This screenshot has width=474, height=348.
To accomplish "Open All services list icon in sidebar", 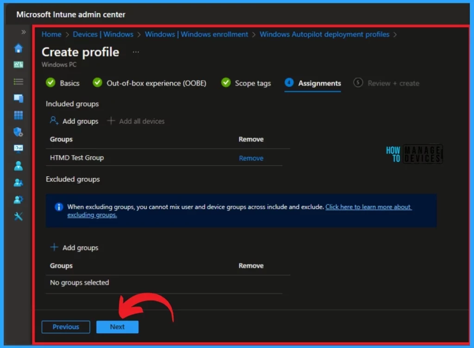I will (19, 81).
